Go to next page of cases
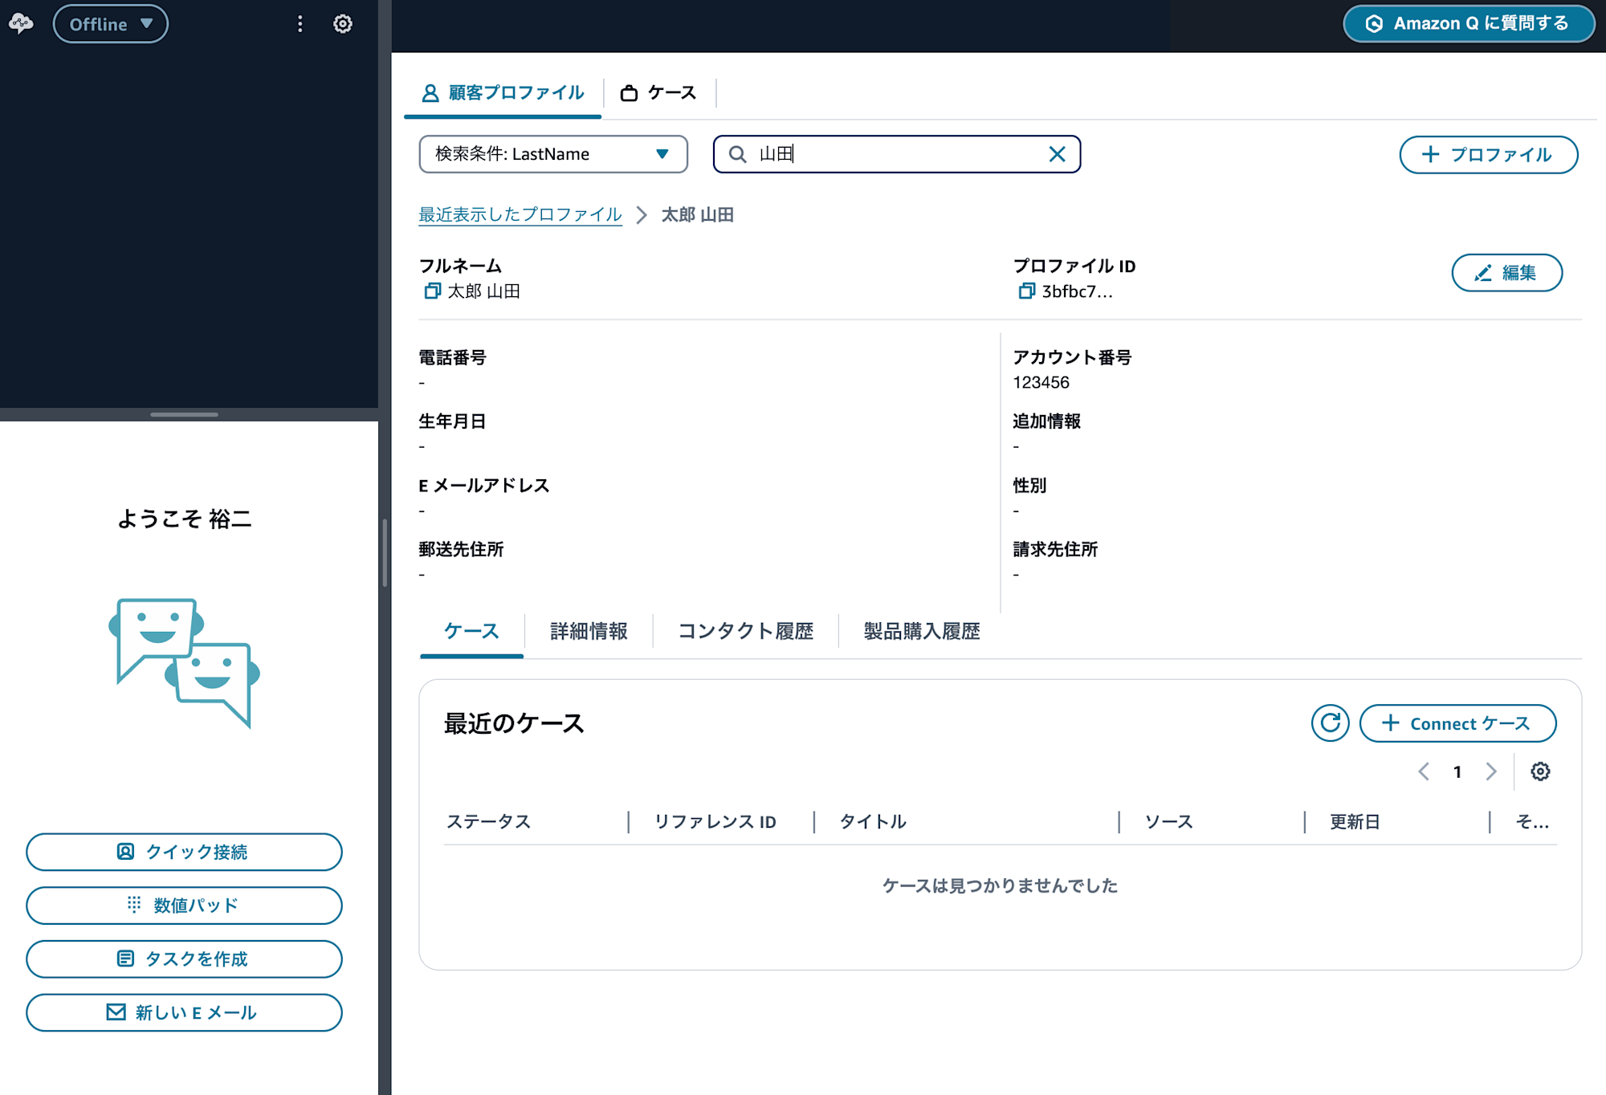1606x1095 pixels. pos(1491,771)
